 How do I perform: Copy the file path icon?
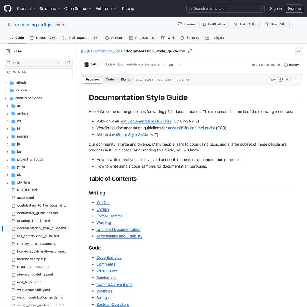click(190, 51)
